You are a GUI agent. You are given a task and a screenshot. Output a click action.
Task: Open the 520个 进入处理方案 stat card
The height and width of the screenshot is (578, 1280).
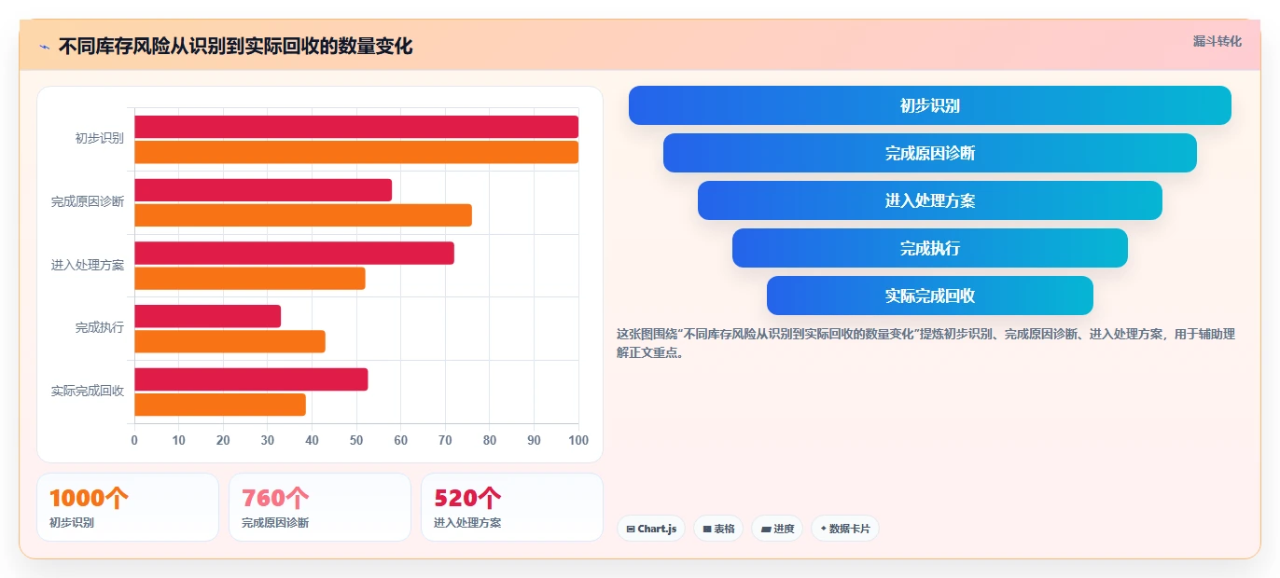(512, 507)
